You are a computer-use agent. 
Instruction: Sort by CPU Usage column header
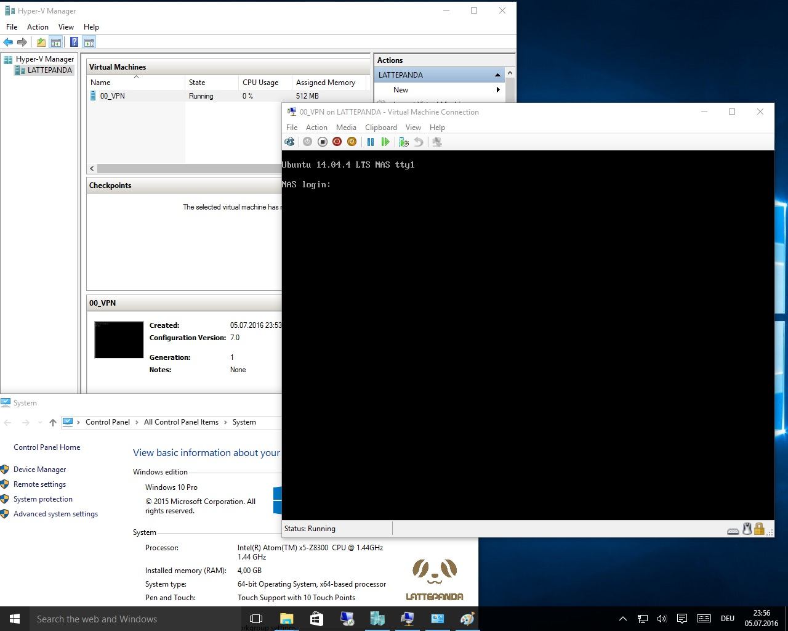(265, 83)
